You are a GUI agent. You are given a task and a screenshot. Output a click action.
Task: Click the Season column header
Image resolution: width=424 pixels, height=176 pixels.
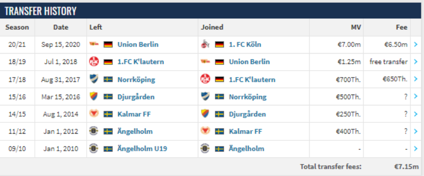point(17,27)
